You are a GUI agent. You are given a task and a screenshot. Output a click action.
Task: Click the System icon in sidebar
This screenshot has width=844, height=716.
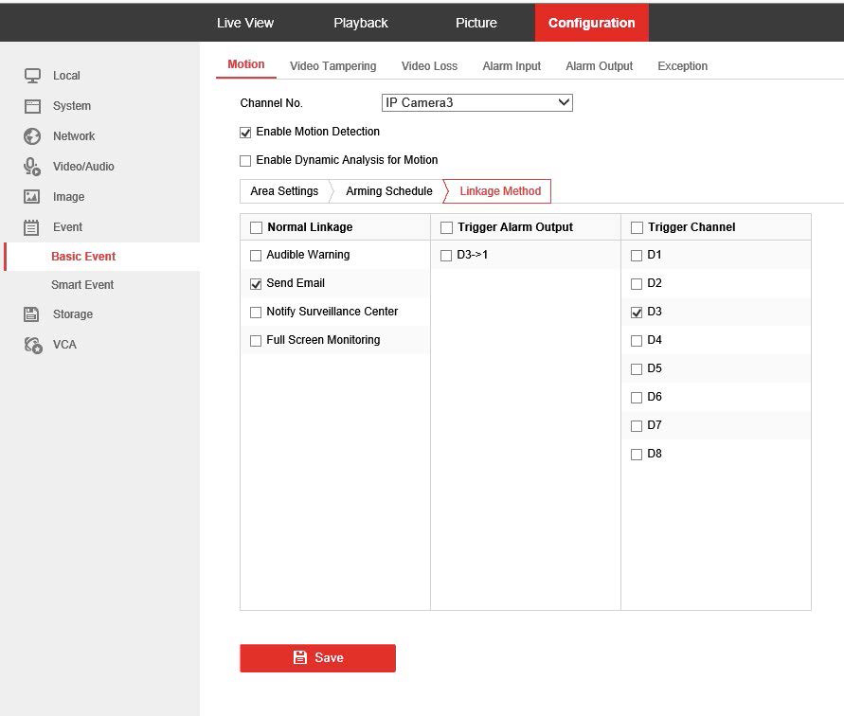pos(32,106)
